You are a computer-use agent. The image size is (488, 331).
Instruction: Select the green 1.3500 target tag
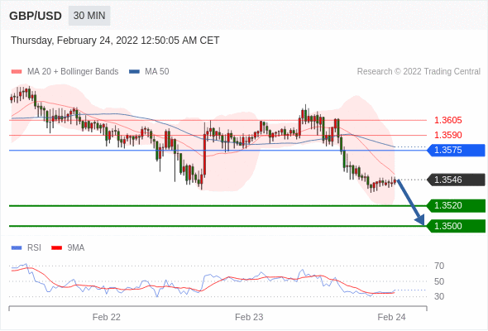(457, 226)
